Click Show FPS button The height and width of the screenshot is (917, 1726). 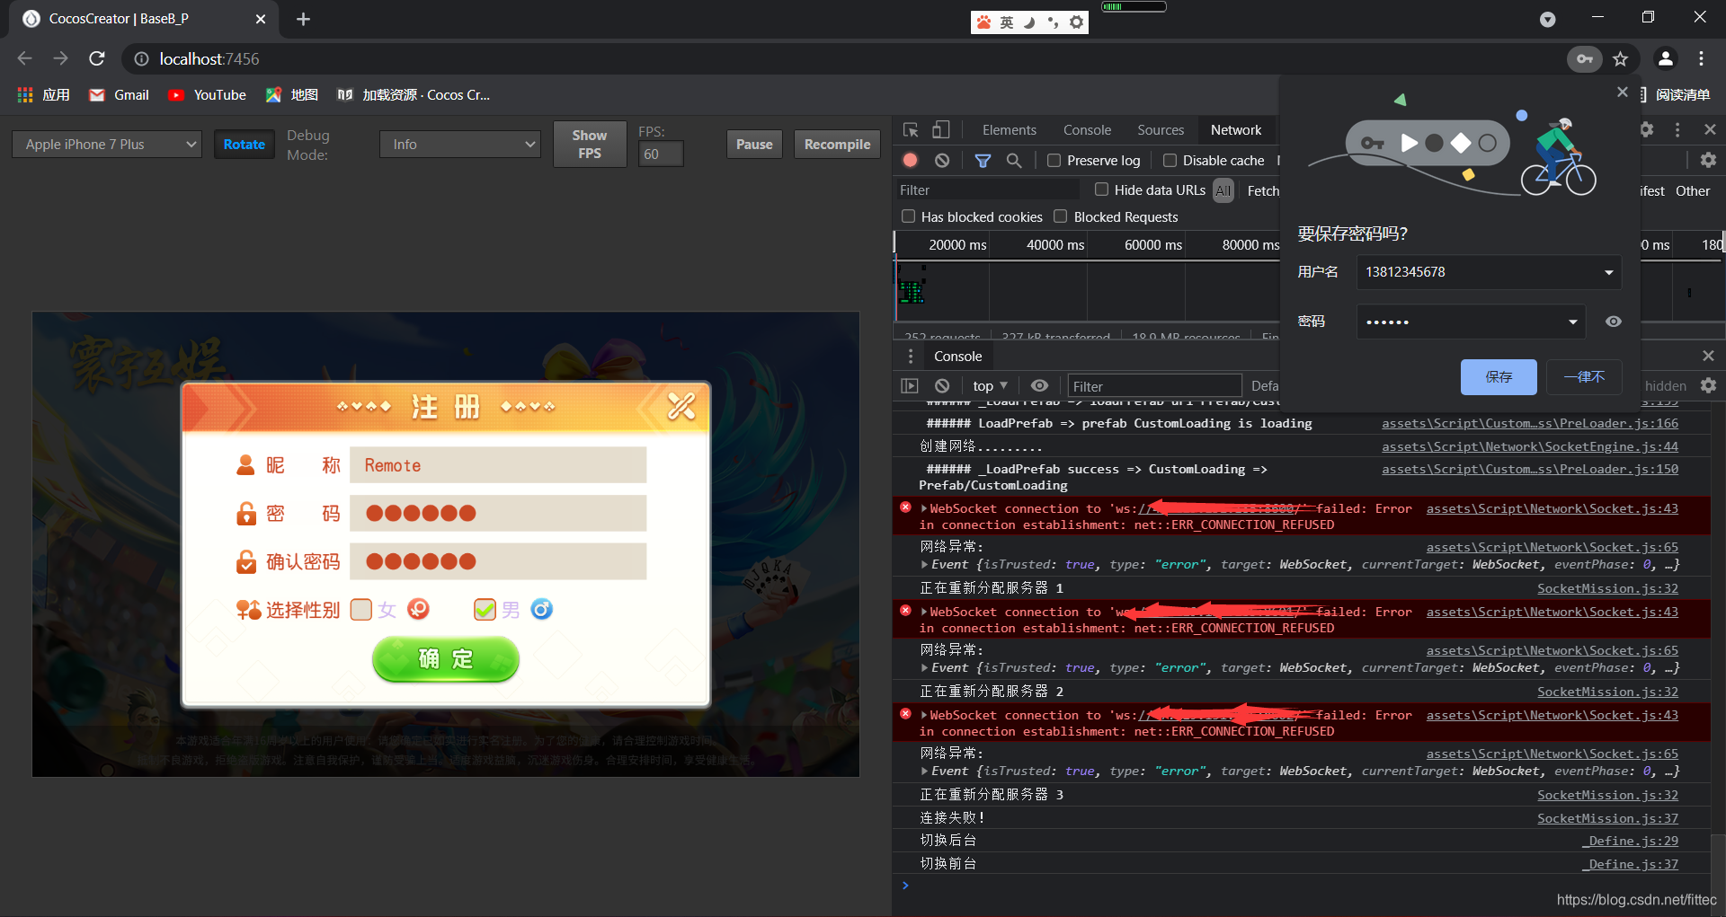[589, 144]
